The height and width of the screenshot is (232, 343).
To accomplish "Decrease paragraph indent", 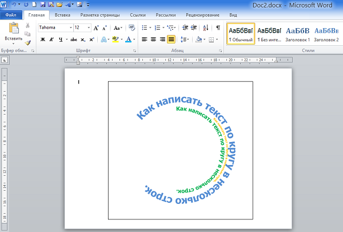I will point(185,27).
